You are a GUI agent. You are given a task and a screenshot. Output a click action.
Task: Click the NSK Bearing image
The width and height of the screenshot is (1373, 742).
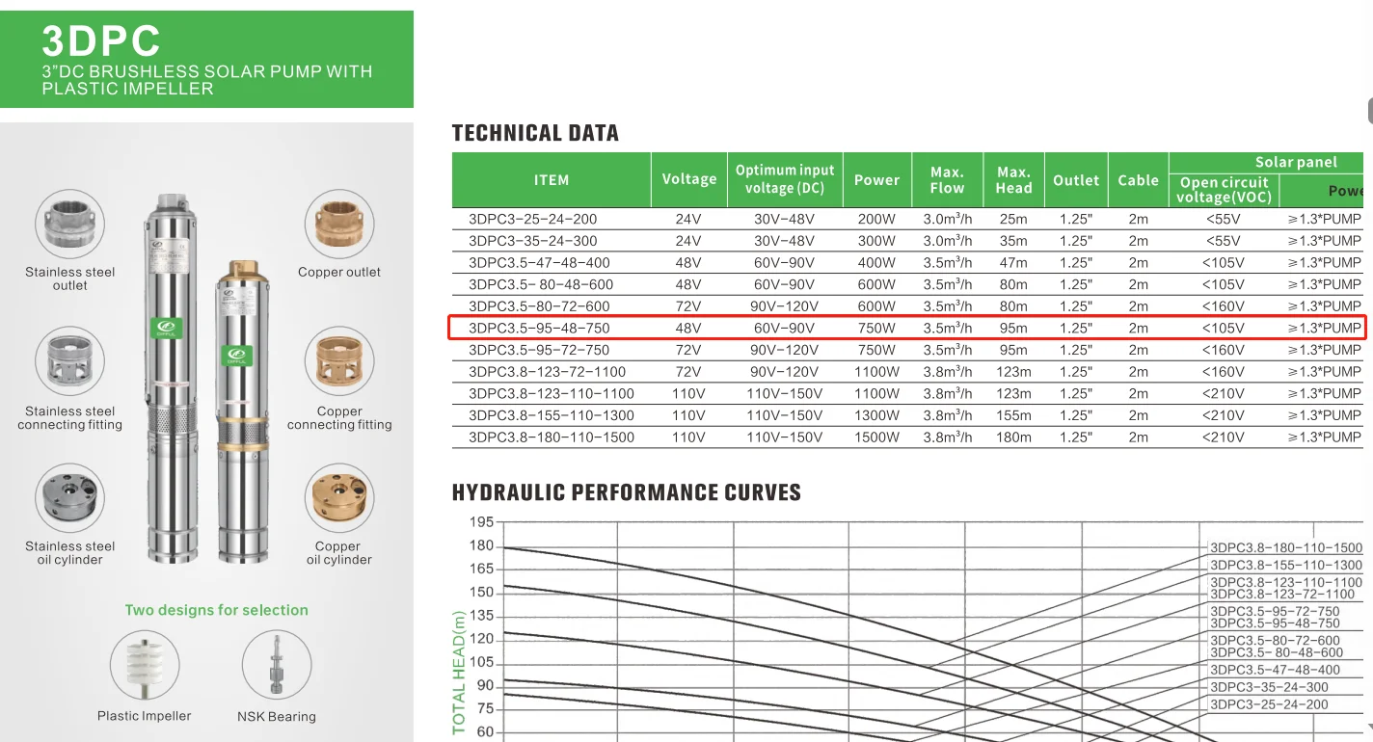tap(277, 665)
